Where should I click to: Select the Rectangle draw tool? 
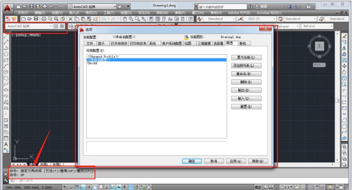[x=6, y=60]
